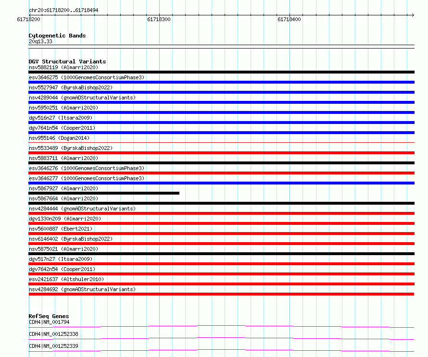428x357 pixels.
Task: Click the 61718300 ruler position label
Action: click(159, 19)
